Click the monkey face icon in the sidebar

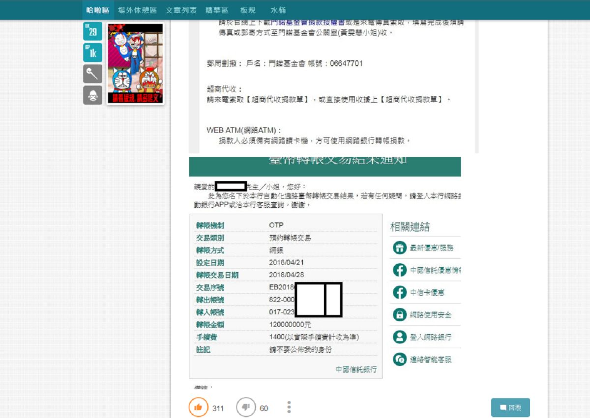tap(92, 95)
